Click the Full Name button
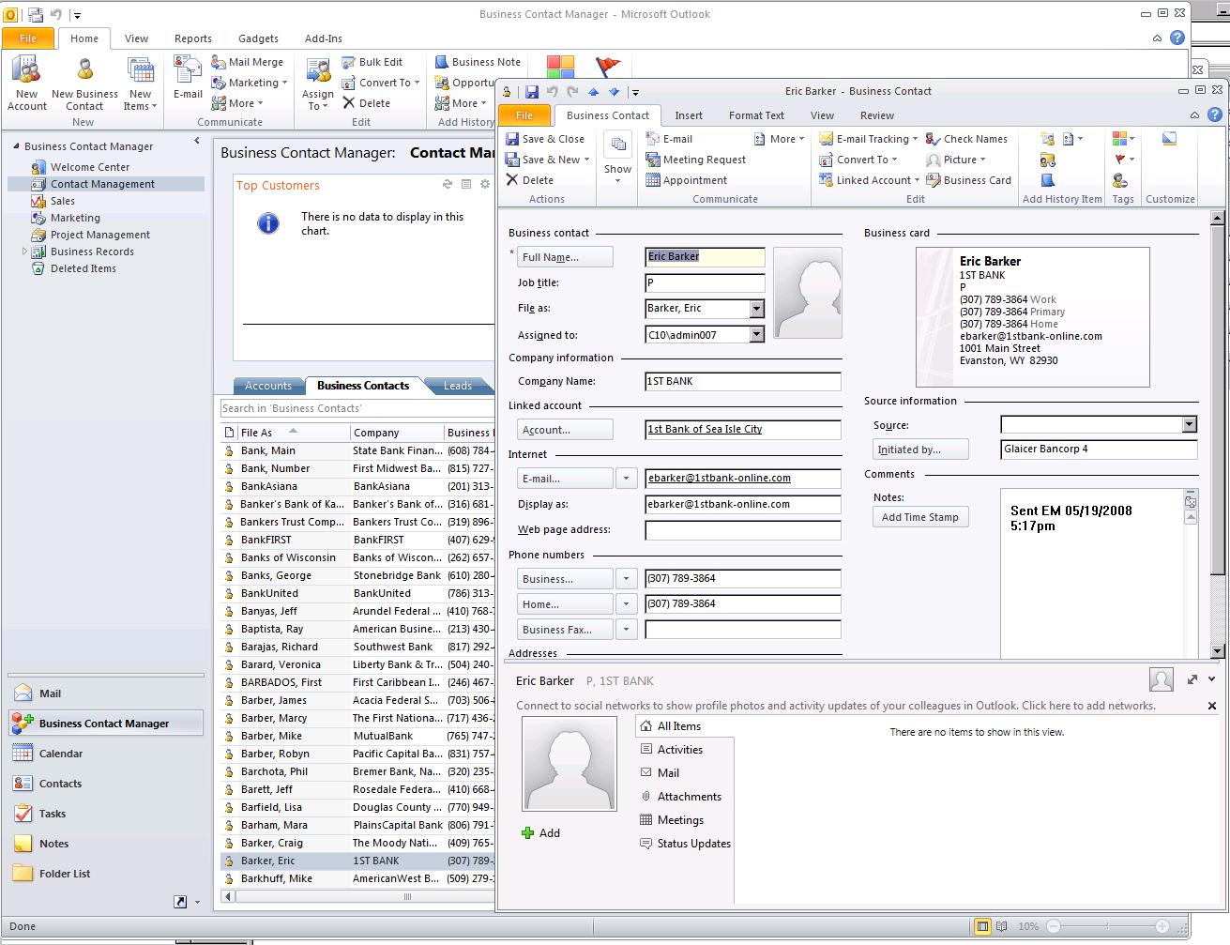This screenshot has width=1230, height=945. (564, 257)
